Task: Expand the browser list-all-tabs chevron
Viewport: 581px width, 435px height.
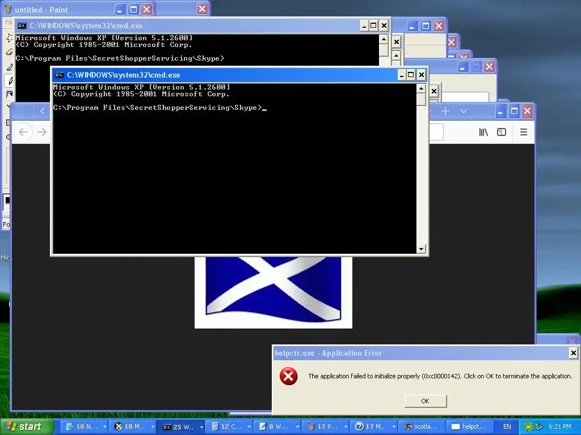Action: pos(463,111)
